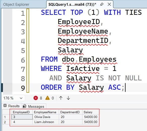Click line number 1 in the gutter
The height and width of the screenshot is (131, 147).
click(x=23, y=13)
